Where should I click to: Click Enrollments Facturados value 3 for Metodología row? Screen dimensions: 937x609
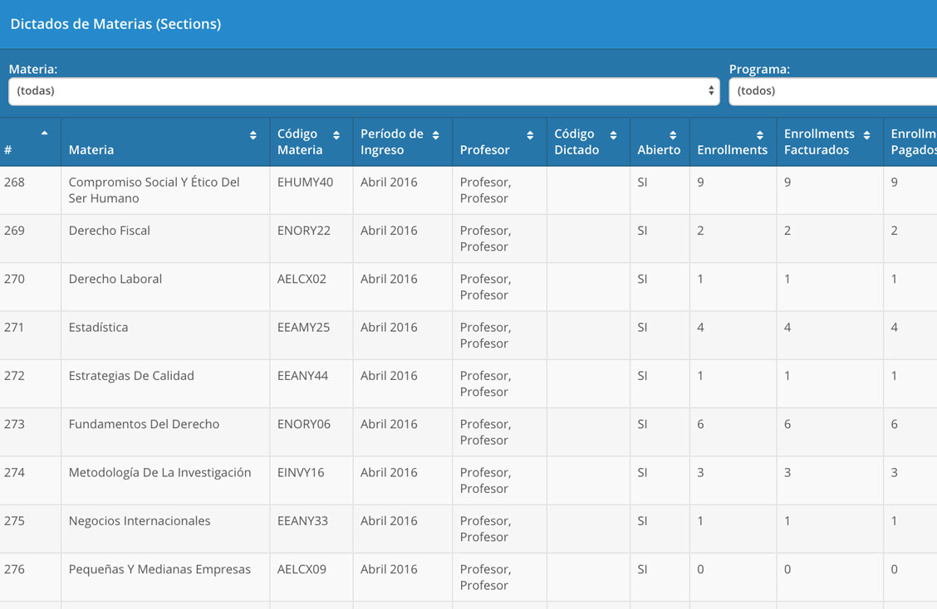pyautogui.click(x=787, y=472)
